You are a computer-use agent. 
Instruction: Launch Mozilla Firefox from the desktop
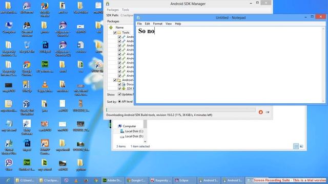click(x=45, y=9)
